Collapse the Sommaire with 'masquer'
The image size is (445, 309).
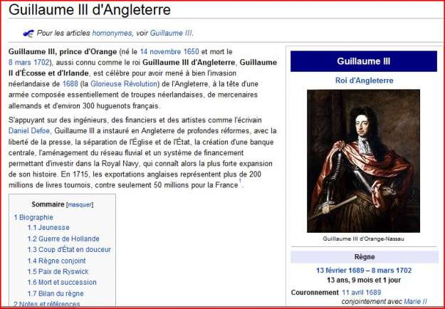click(80, 204)
